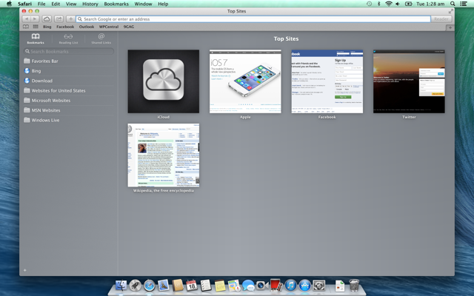Viewport: 474px width, 296px height.
Task: Open the Window menu
Action: pyautogui.click(x=143, y=4)
